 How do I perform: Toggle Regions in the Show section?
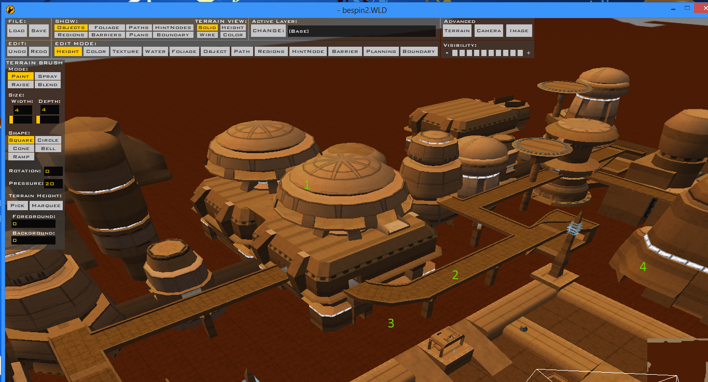(70, 35)
